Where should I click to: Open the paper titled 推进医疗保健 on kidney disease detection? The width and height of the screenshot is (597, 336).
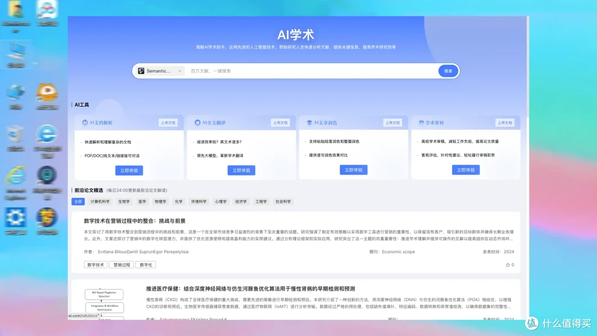point(250,289)
